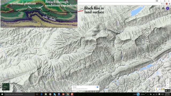Open the Links toolbar in taskbar
The width and height of the screenshot is (171, 96).
pos(135,94)
